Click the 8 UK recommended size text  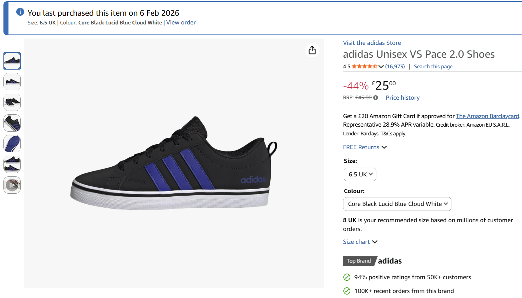(x=428, y=225)
